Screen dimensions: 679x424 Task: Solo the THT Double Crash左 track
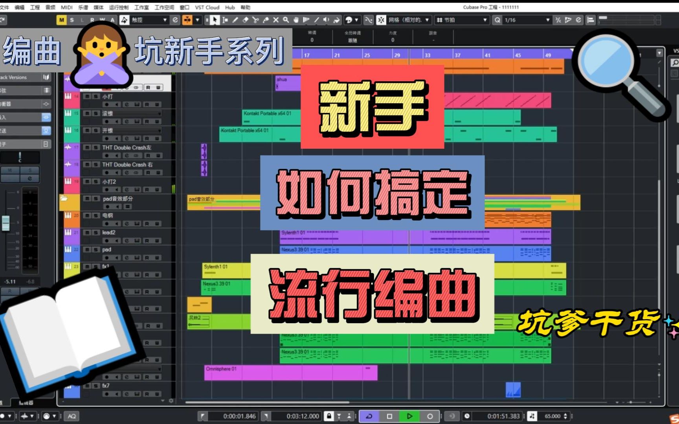pos(95,148)
